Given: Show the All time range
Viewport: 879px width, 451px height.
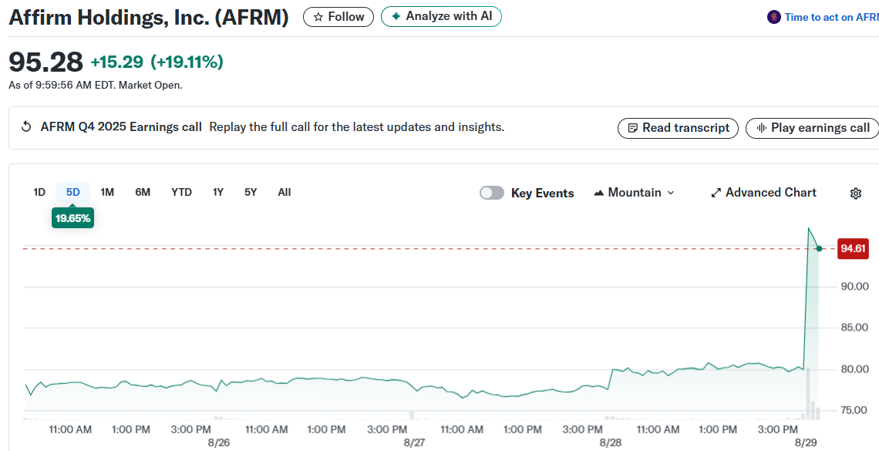Looking at the screenshot, I should point(285,192).
